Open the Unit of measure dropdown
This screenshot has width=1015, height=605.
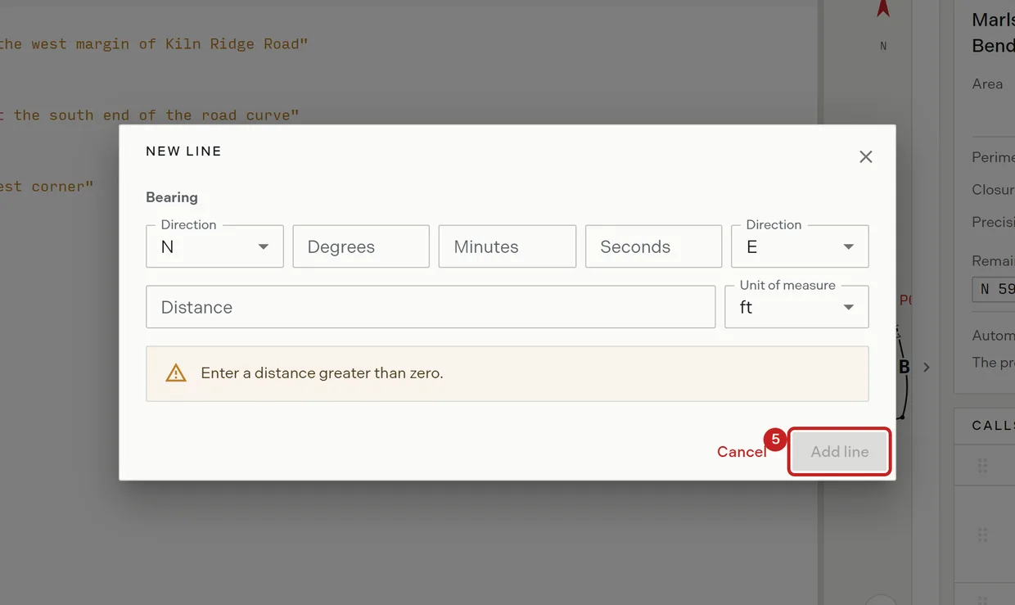pyautogui.click(x=796, y=307)
